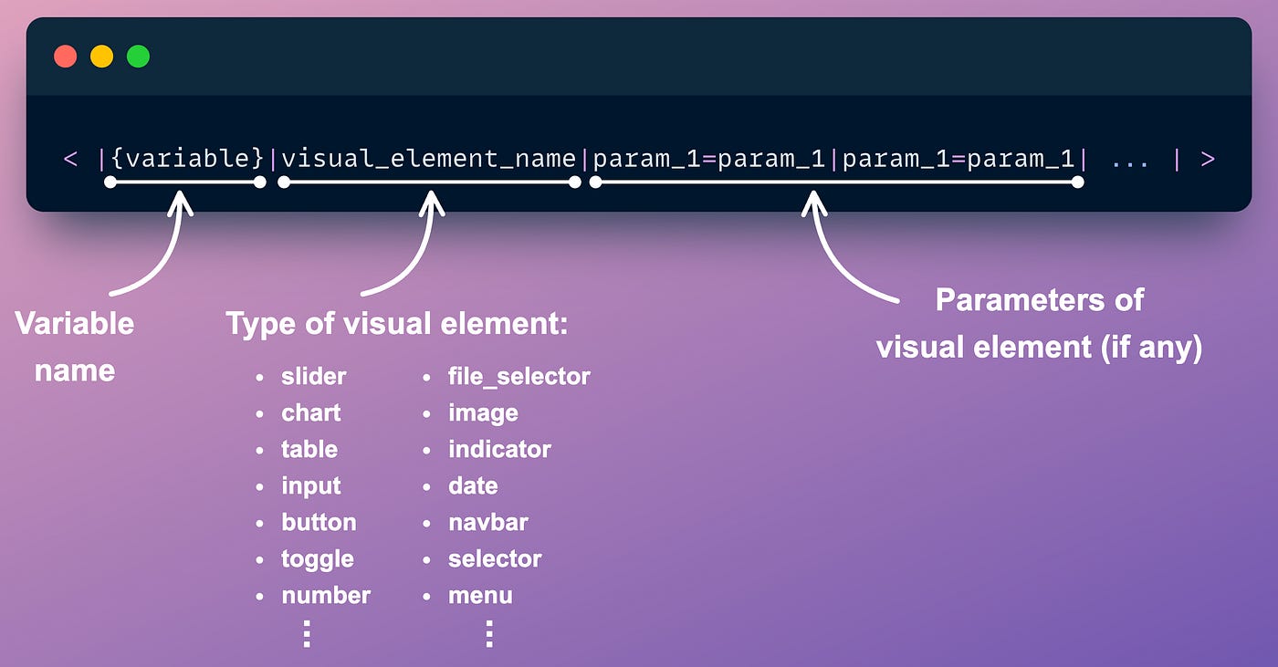
Task: Click the table element type
Action: point(309,449)
